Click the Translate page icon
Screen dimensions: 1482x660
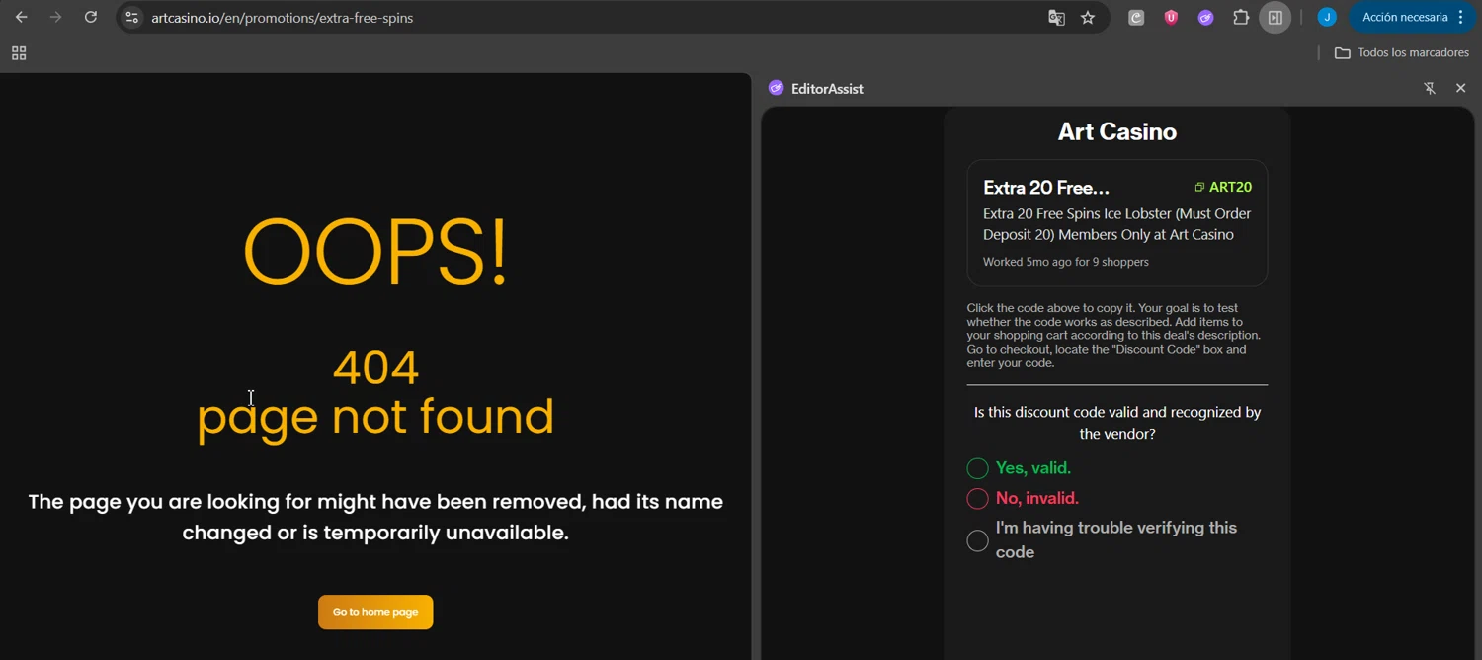[x=1056, y=18]
